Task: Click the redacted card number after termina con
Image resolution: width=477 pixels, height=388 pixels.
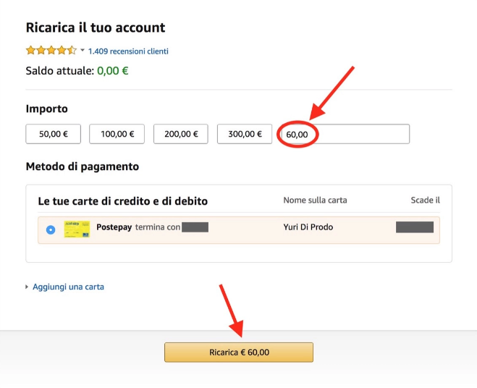Action: pos(195,227)
